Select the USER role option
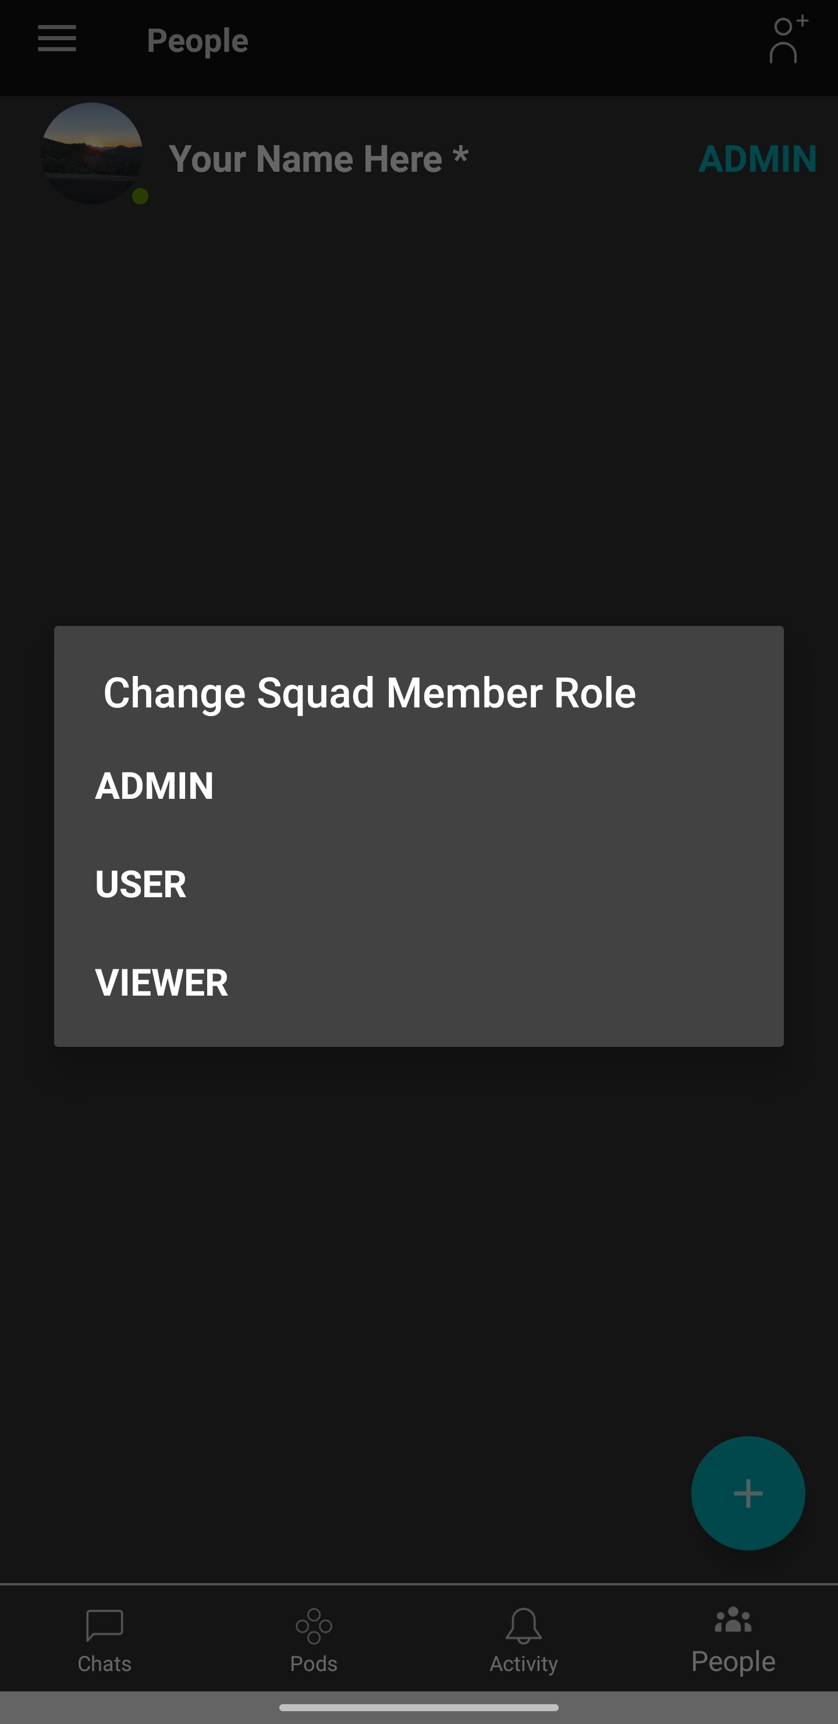The height and width of the screenshot is (1724, 838). click(140, 884)
